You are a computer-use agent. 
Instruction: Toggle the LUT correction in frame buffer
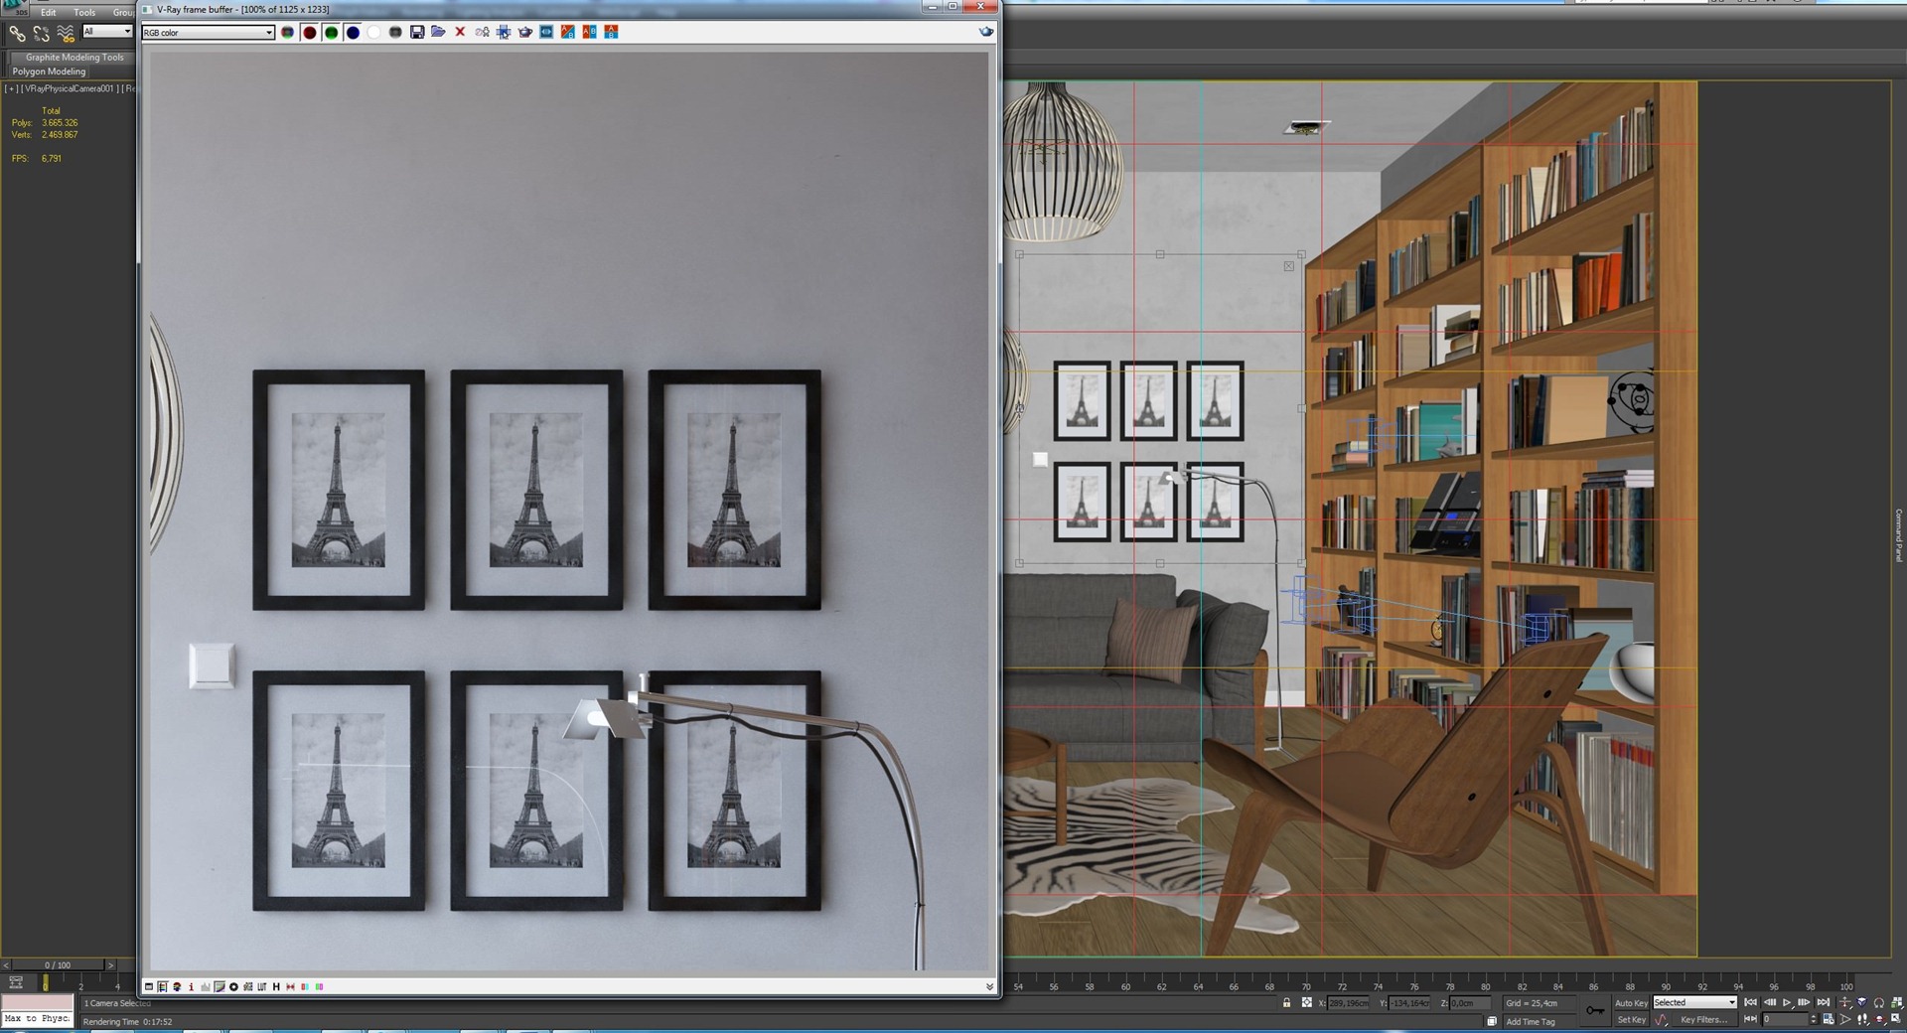262,986
